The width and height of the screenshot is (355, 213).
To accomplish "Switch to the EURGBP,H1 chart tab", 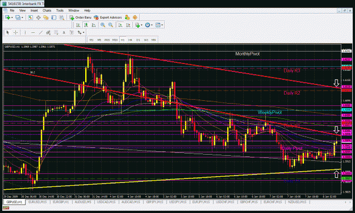I will [x=61, y=202].
